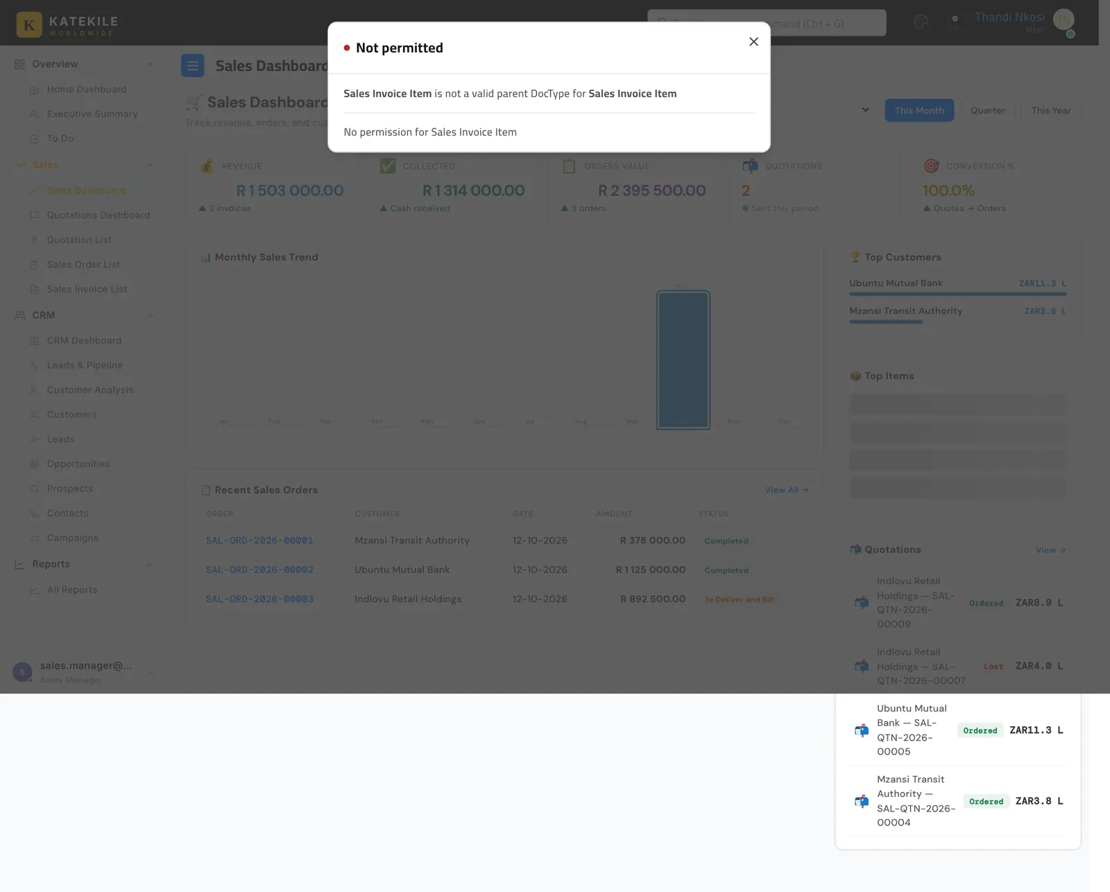The width and height of the screenshot is (1110, 892).
Task: Select the This Month period tab
Action: pos(919,110)
